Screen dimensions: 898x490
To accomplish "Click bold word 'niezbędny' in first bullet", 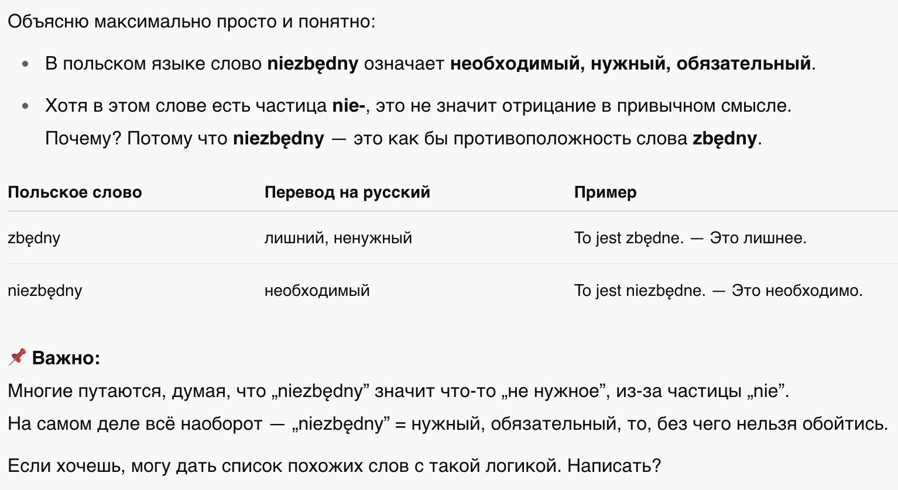I will click(x=313, y=63).
